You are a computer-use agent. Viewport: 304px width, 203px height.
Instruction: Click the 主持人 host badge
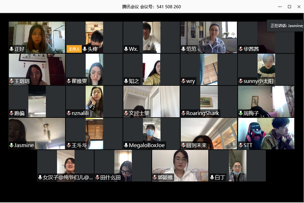[x=74, y=49]
